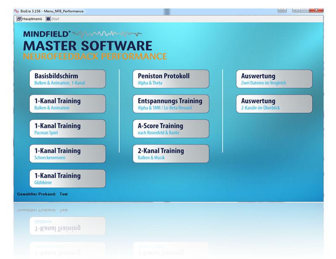
Task: Click the BioEra app icon in title bar
Action: (16, 11)
